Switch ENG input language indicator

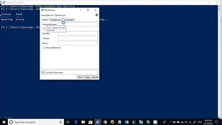[x=200, y=122]
